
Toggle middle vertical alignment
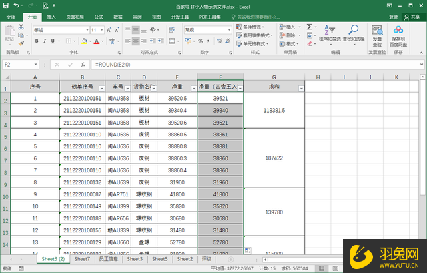(x=136, y=29)
